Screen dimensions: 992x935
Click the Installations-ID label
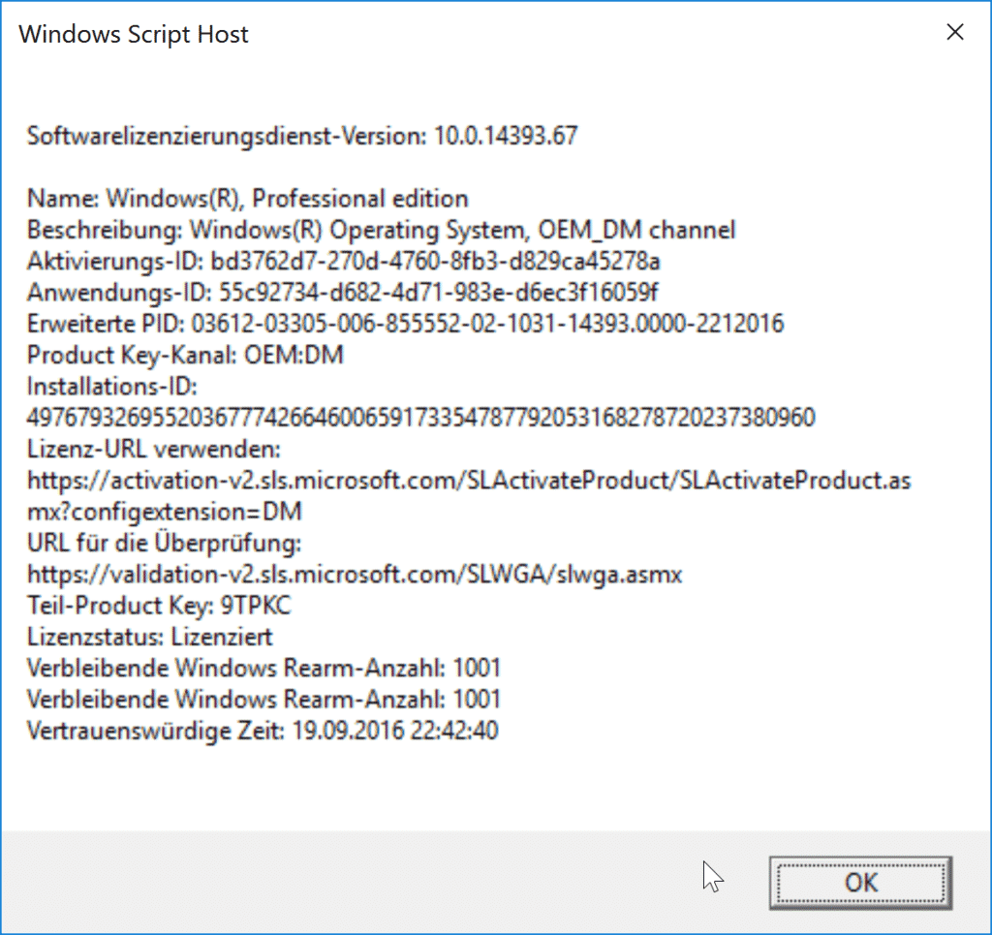tap(112, 386)
